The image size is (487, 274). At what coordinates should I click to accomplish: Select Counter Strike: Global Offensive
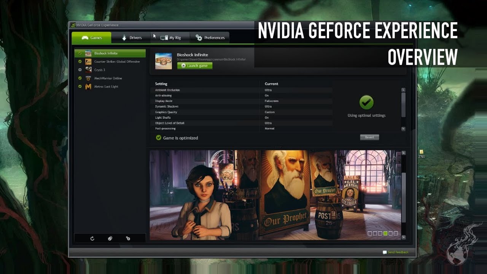click(x=110, y=62)
